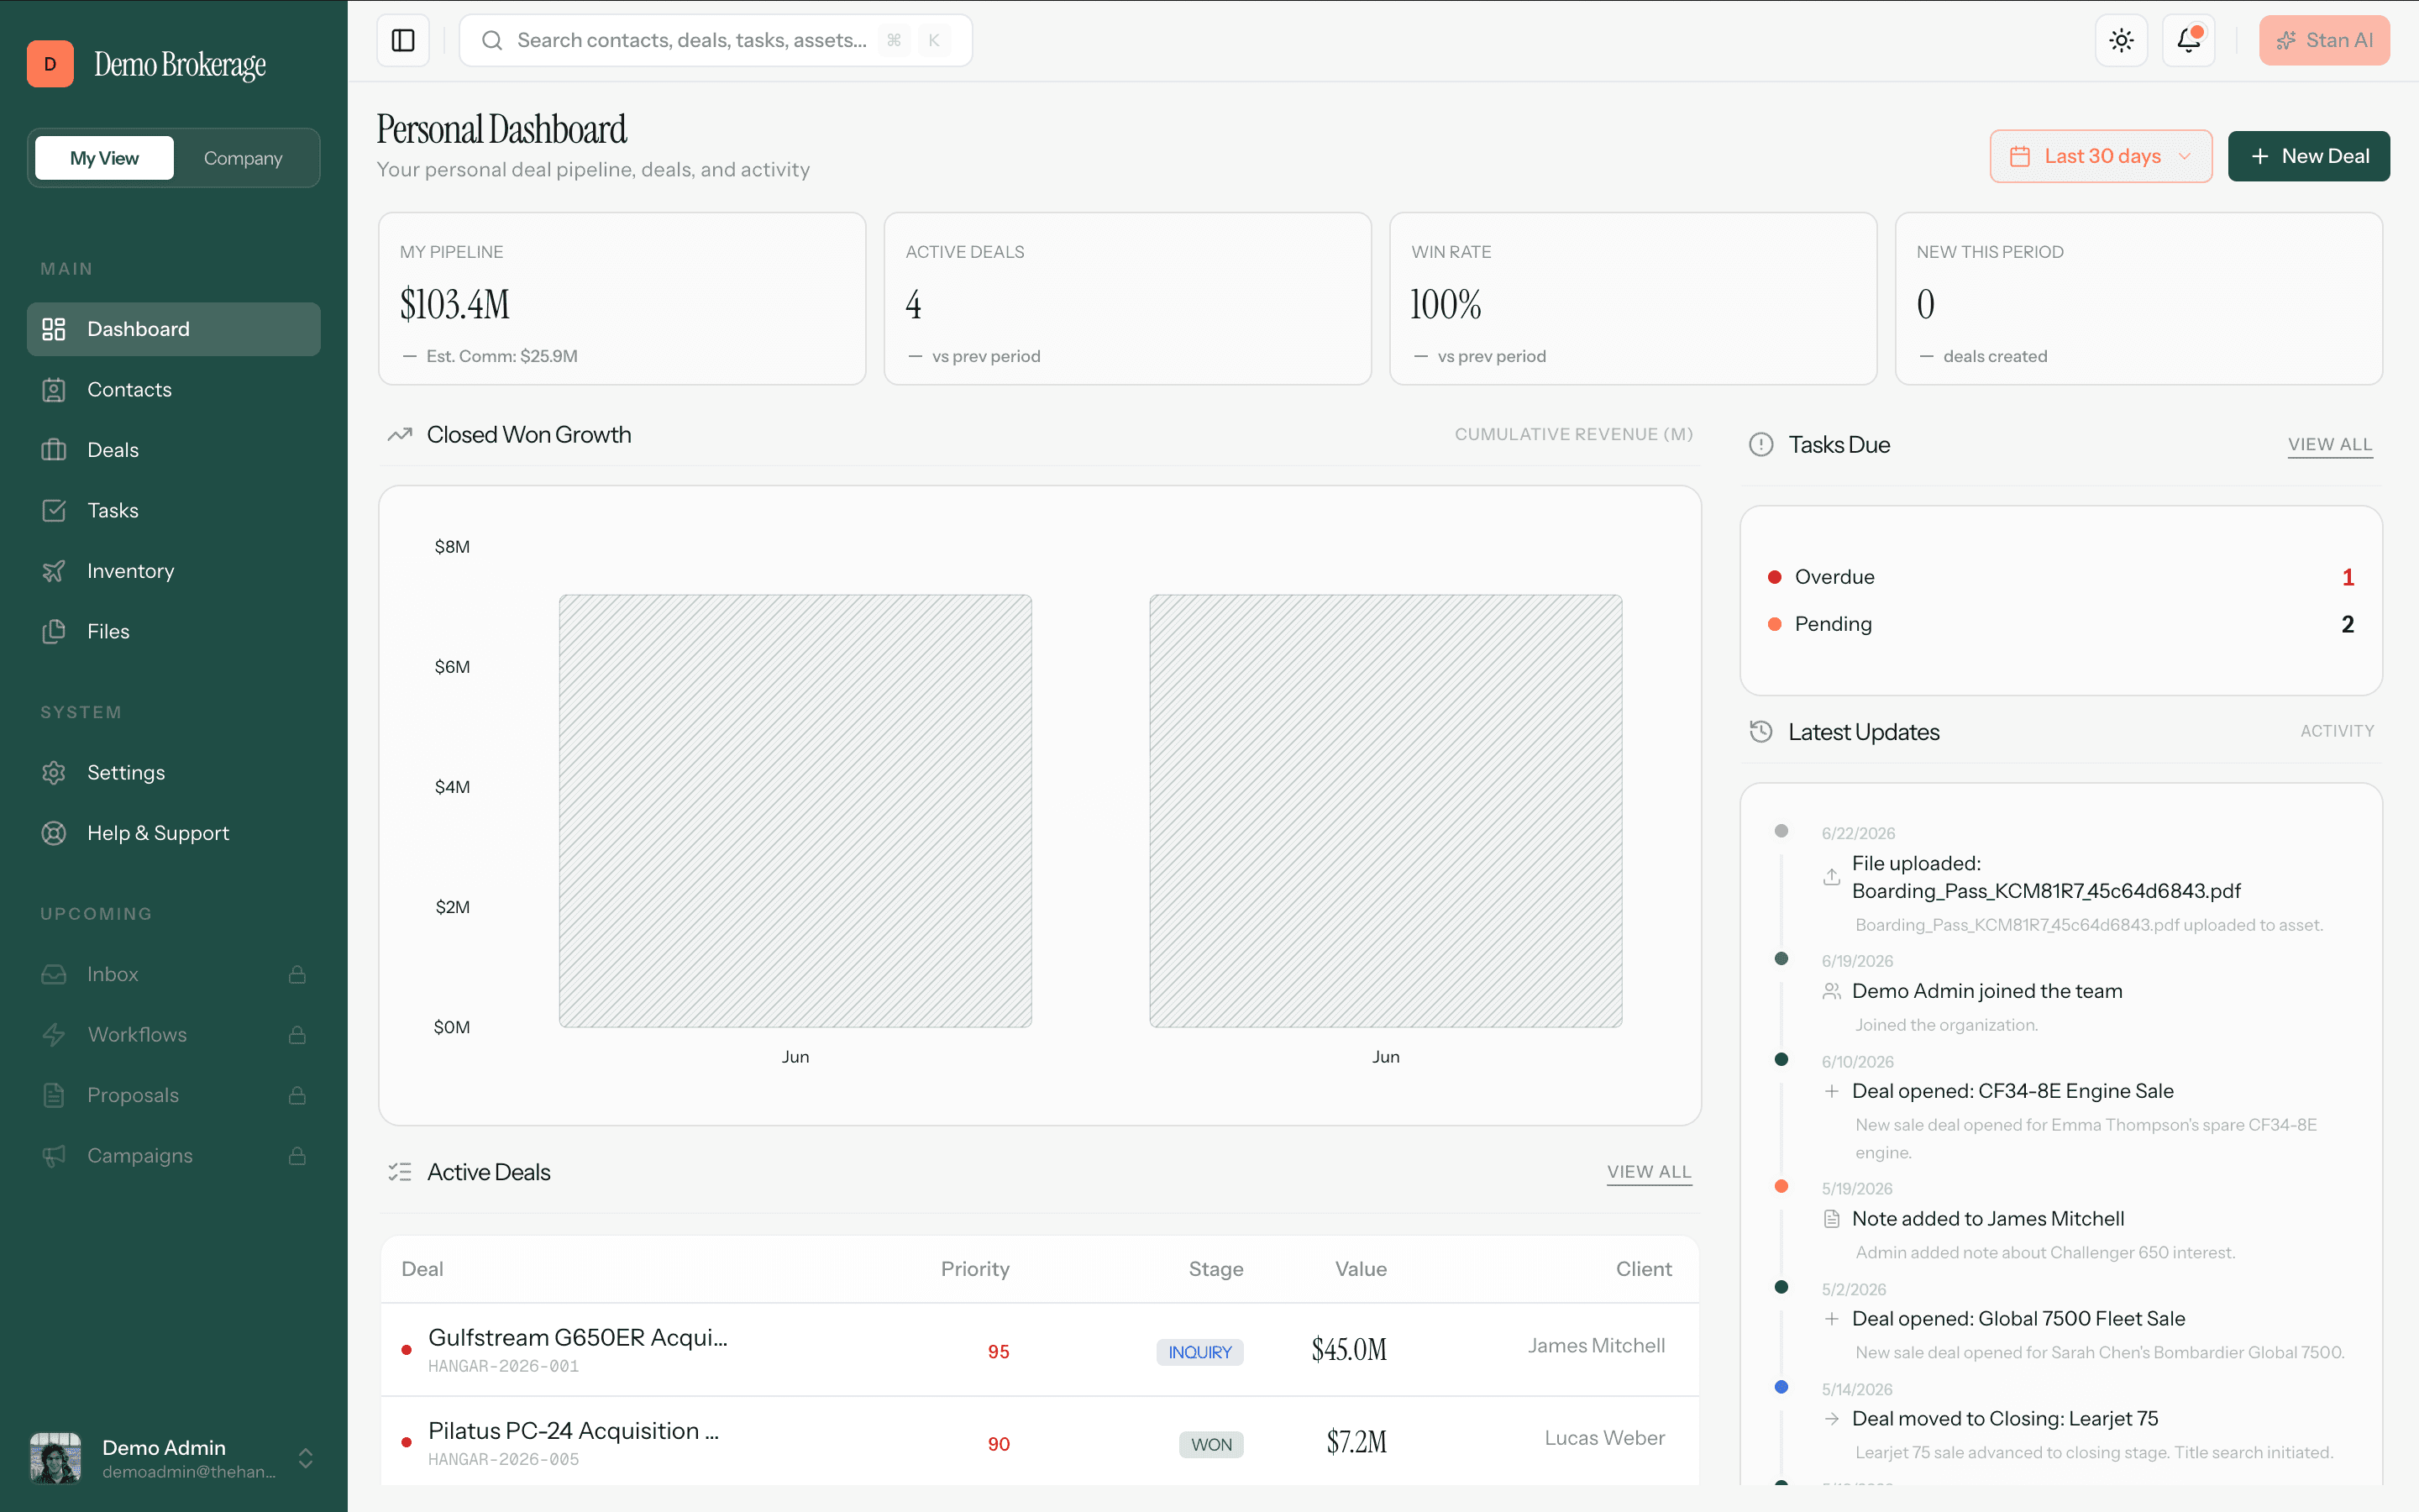Viewport: 2419px width, 1512px height.
Task: Click the Demo Admin avatar photo
Action: coord(55,1458)
